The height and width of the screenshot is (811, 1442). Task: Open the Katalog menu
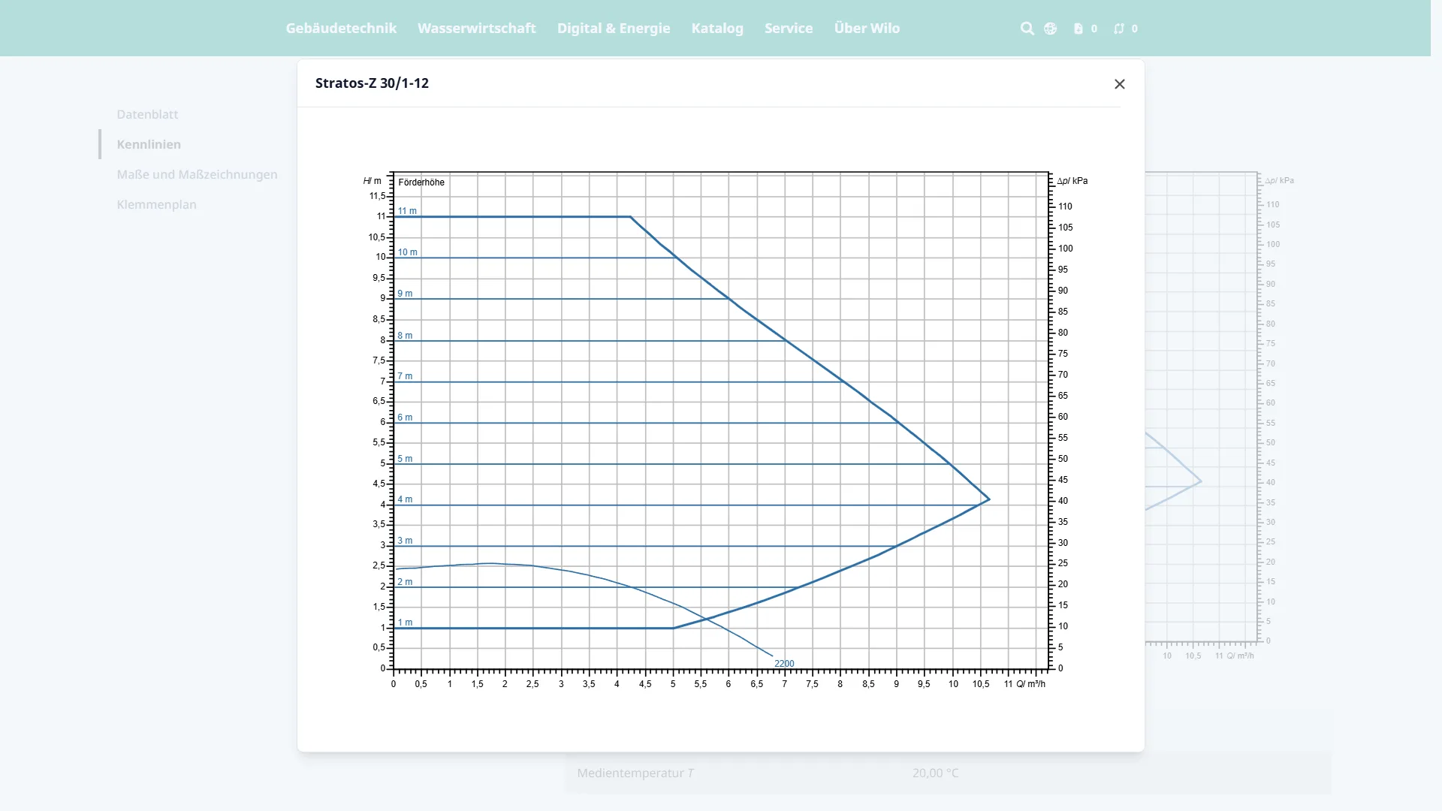[x=717, y=28]
